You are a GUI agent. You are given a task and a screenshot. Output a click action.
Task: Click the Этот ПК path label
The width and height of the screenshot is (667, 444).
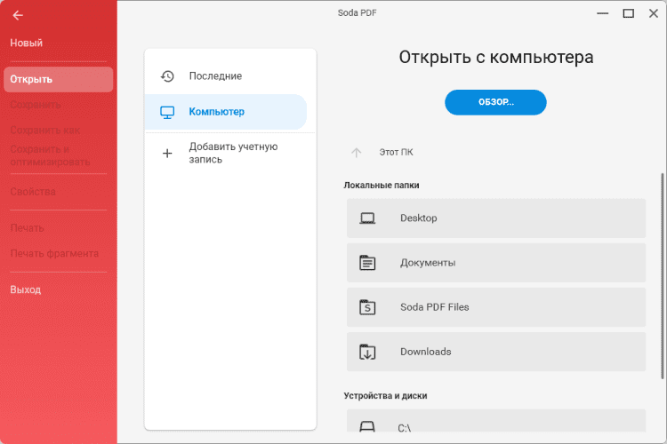point(396,152)
